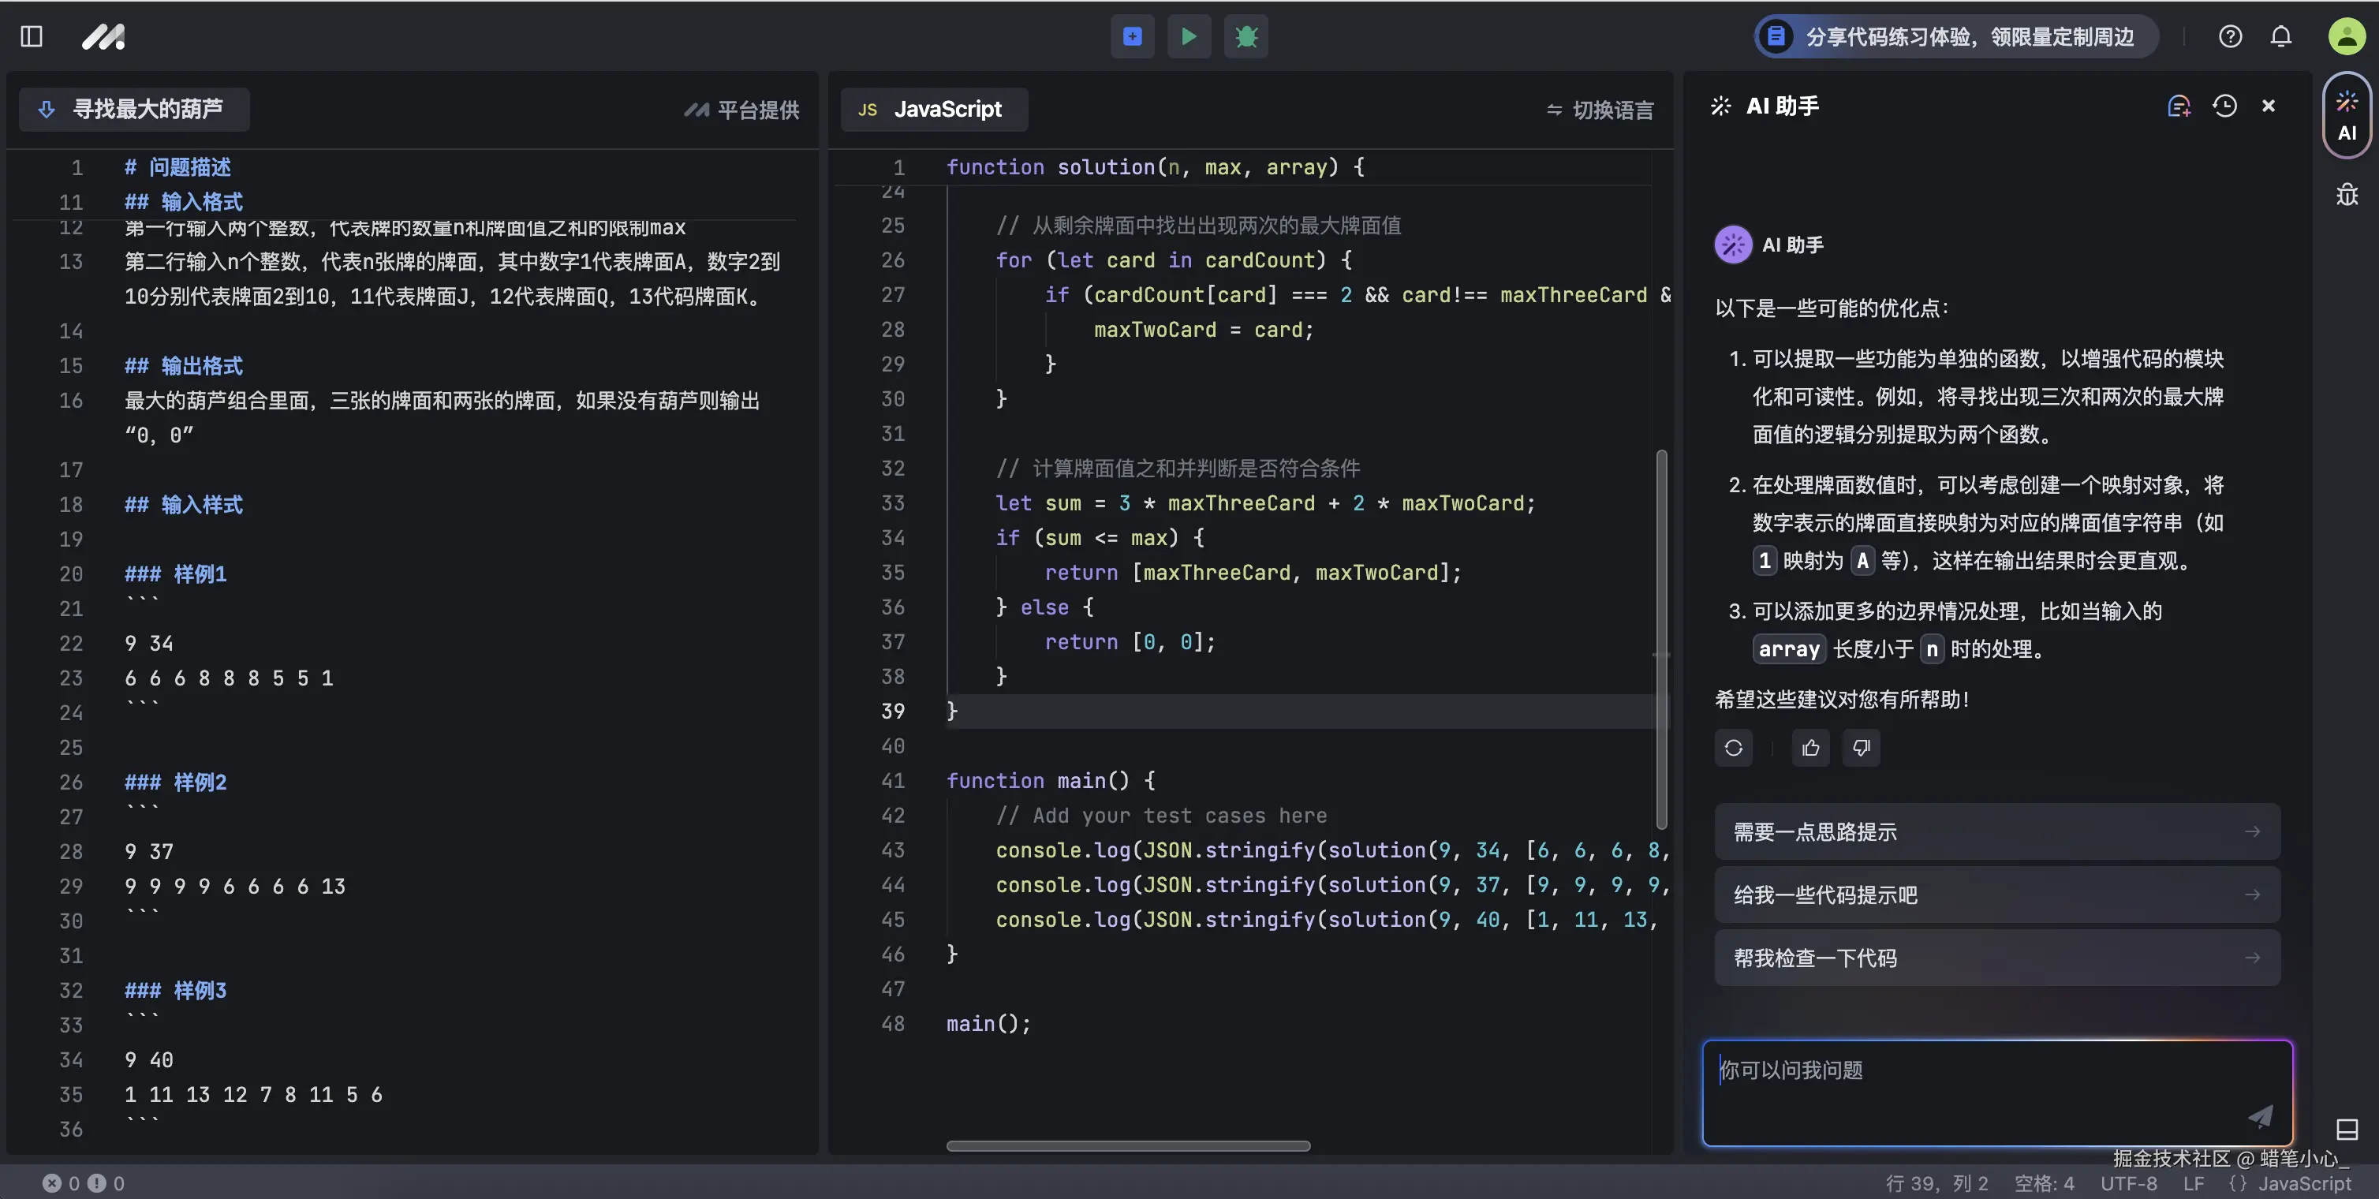Open the AI chat history clock icon
Image resolution: width=2379 pixels, height=1199 pixels.
[x=2224, y=106]
